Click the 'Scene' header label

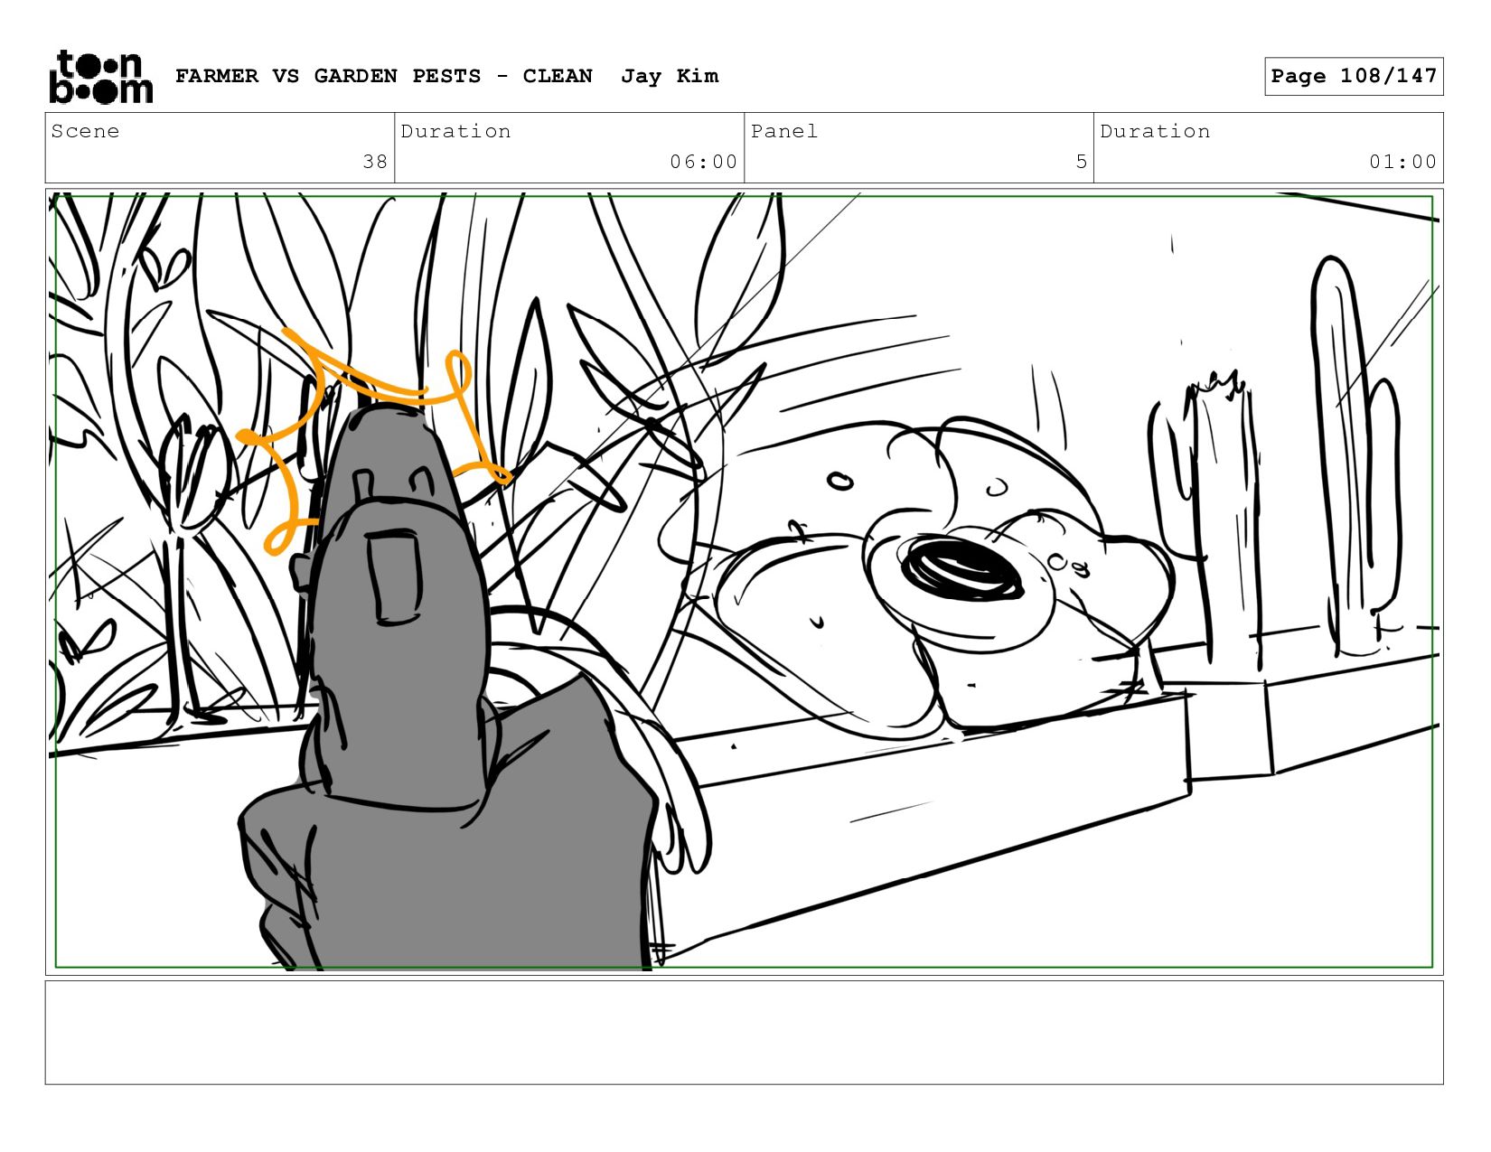(x=85, y=131)
